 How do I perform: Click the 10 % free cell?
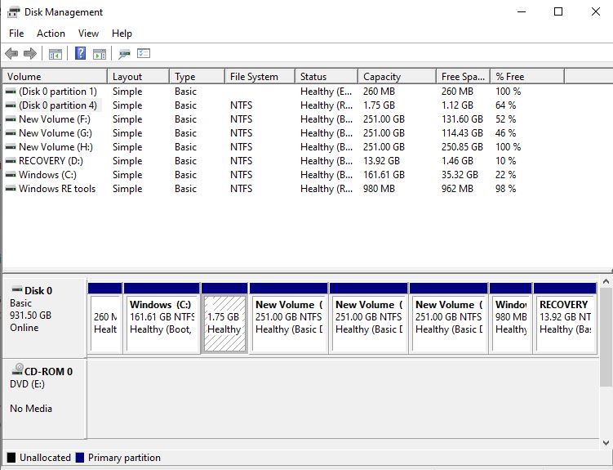pos(505,161)
